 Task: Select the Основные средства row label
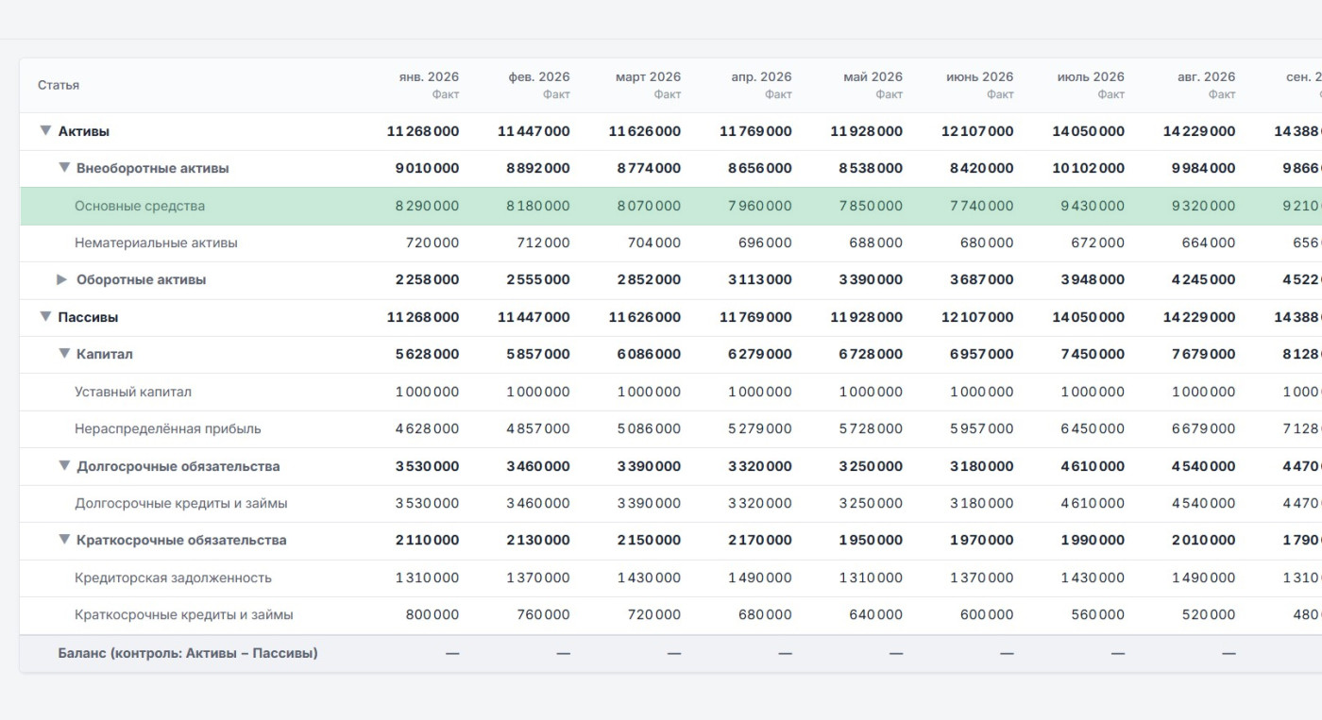[140, 206]
